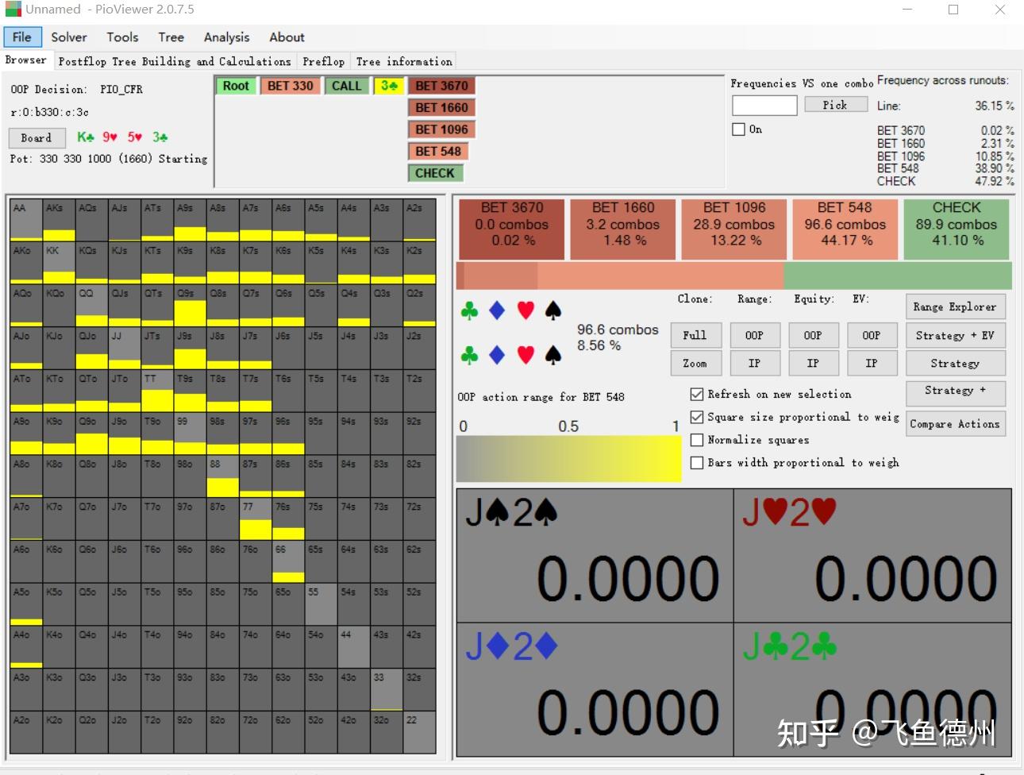This screenshot has height=775, width=1024.
Task: Click the CALL node in tree path
Action: [346, 86]
